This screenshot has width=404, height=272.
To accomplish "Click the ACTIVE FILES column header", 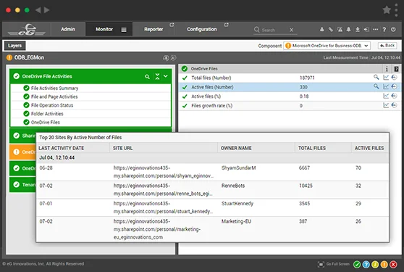I will (369, 148).
